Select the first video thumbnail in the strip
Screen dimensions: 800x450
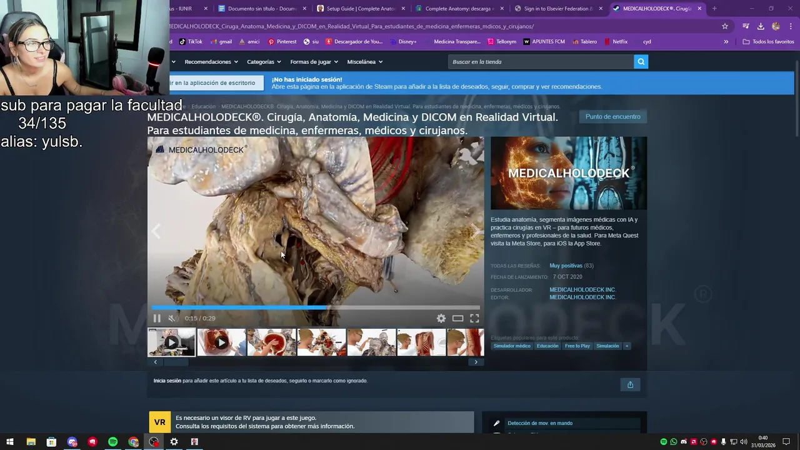(171, 342)
